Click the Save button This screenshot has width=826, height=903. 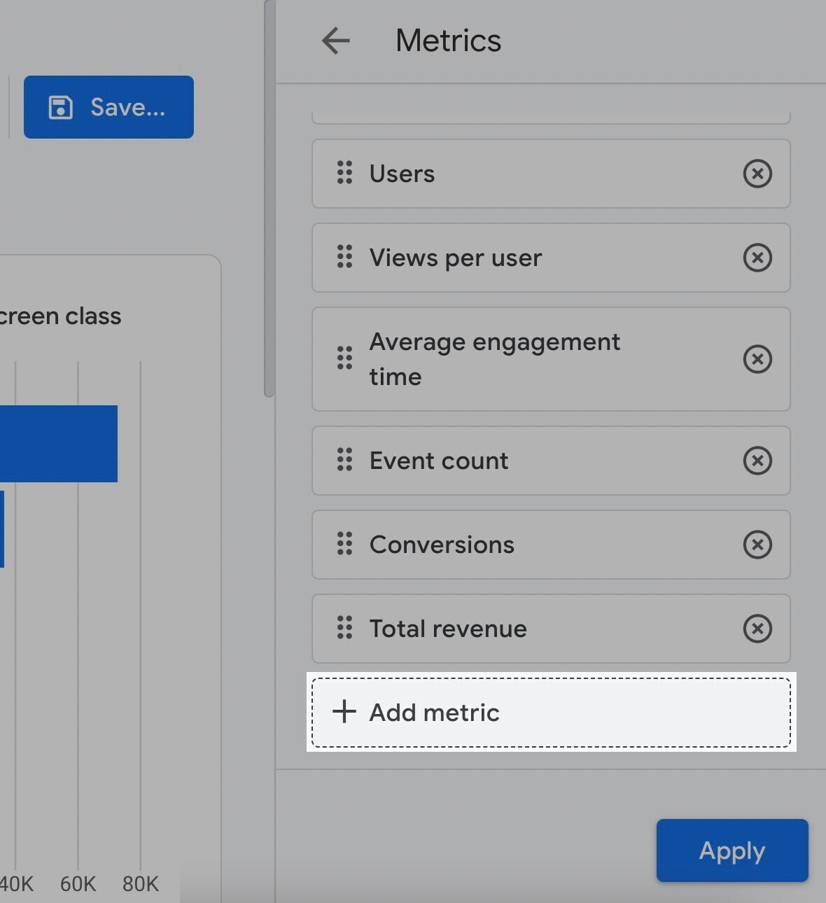click(108, 107)
